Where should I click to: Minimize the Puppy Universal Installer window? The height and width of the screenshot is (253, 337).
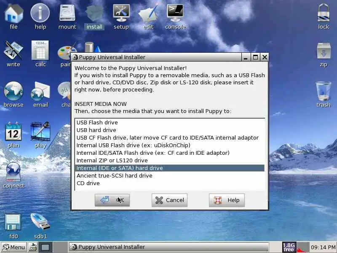(246, 57)
